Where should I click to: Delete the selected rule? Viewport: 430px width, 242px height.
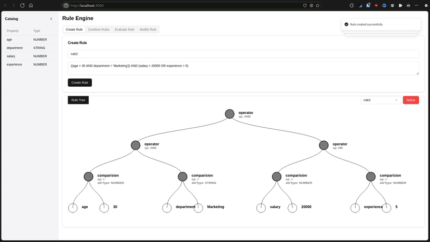411,100
